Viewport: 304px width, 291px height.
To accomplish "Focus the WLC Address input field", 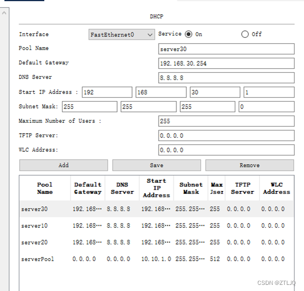I will pyautogui.click(x=226, y=150).
